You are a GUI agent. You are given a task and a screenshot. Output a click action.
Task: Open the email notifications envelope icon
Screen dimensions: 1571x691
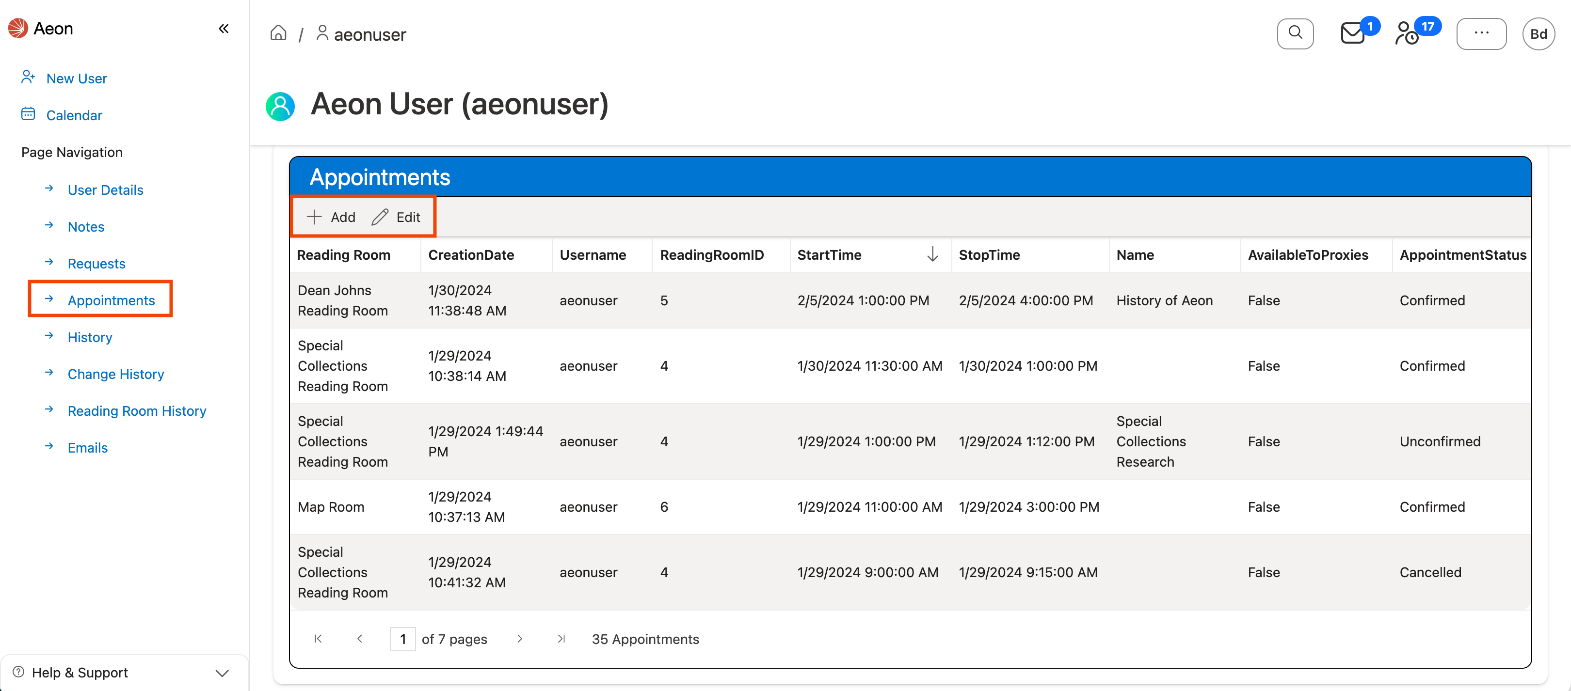[1353, 33]
